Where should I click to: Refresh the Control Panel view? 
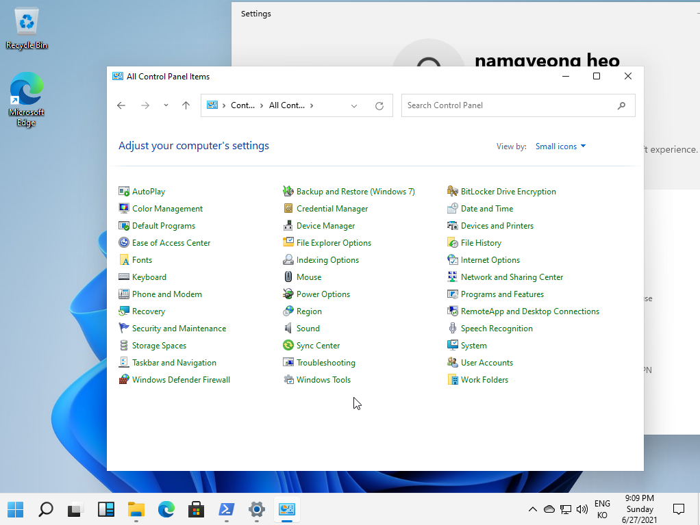click(379, 105)
